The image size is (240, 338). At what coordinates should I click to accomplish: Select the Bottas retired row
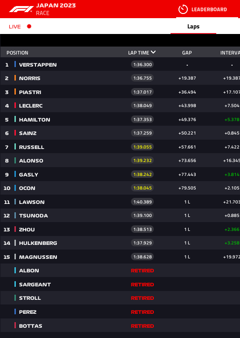coord(120,325)
